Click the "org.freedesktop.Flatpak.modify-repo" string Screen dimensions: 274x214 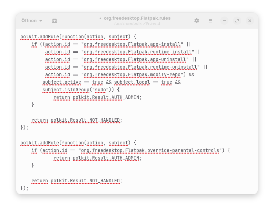(x=134, y=75)
